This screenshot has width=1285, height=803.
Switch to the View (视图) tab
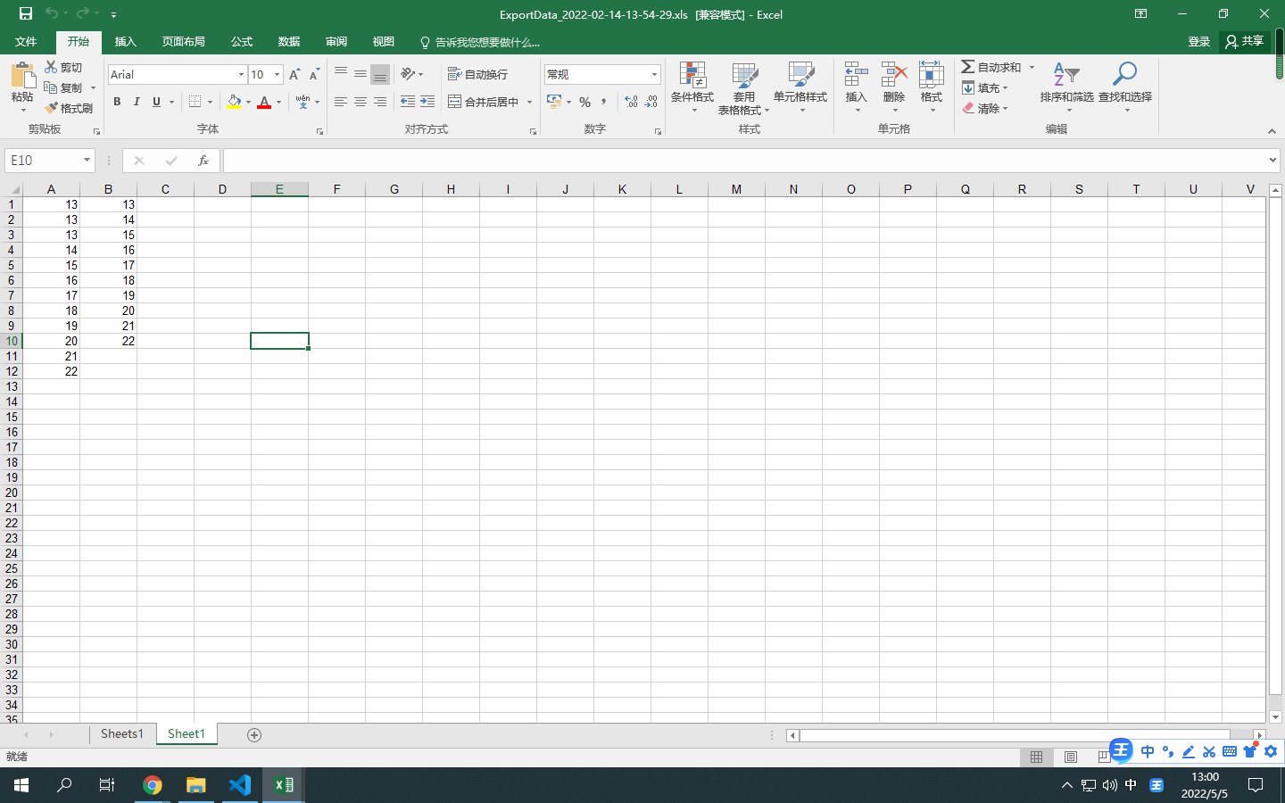coord(384,42)
